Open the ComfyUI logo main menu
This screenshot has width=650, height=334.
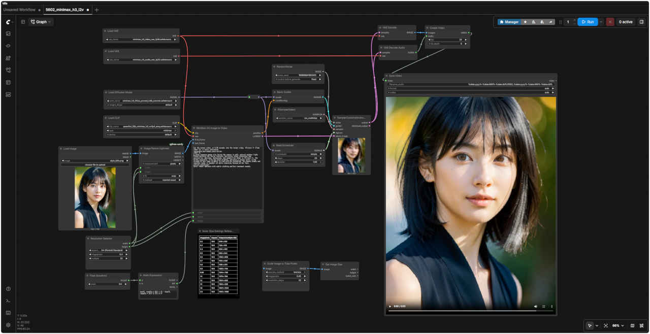9,22
